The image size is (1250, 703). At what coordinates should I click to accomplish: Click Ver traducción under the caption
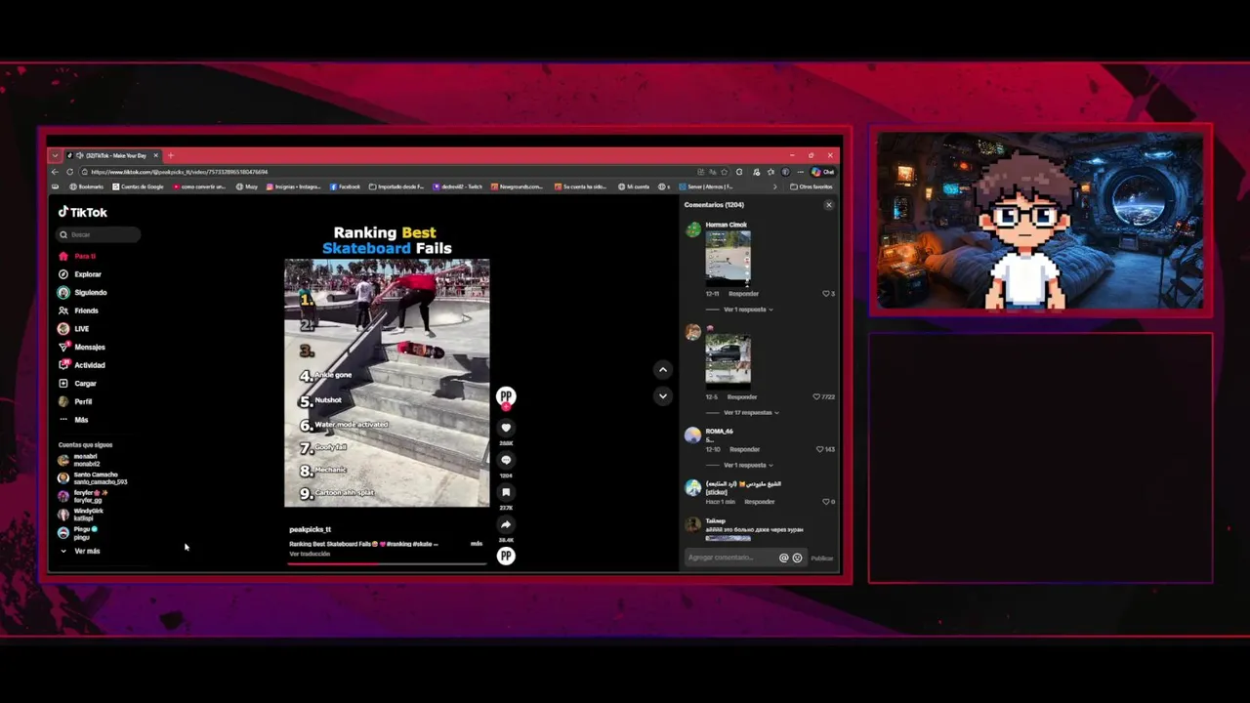(310, 554)
